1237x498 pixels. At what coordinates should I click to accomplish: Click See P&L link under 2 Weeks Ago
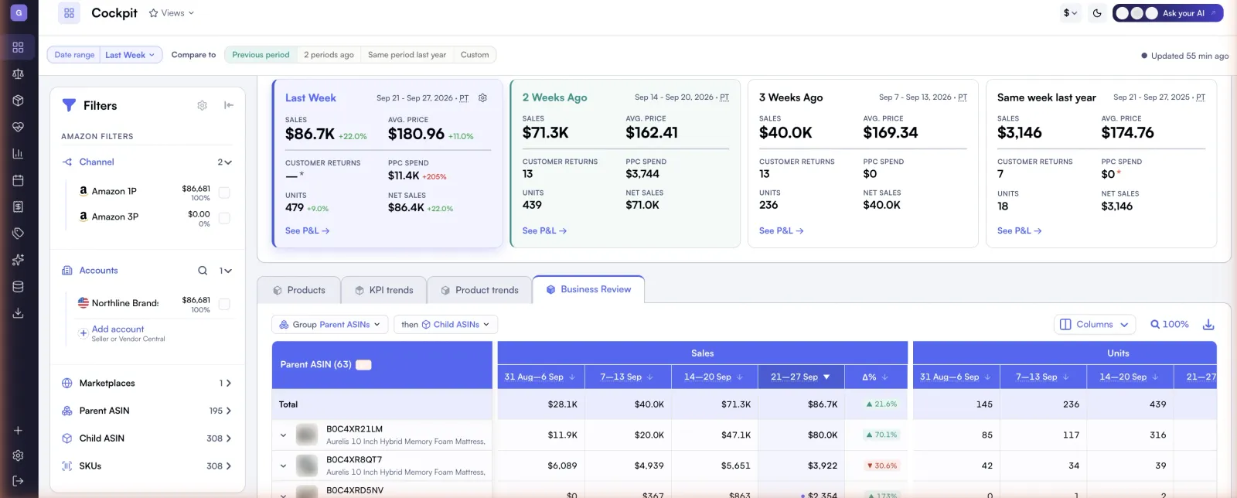[544, 230]
